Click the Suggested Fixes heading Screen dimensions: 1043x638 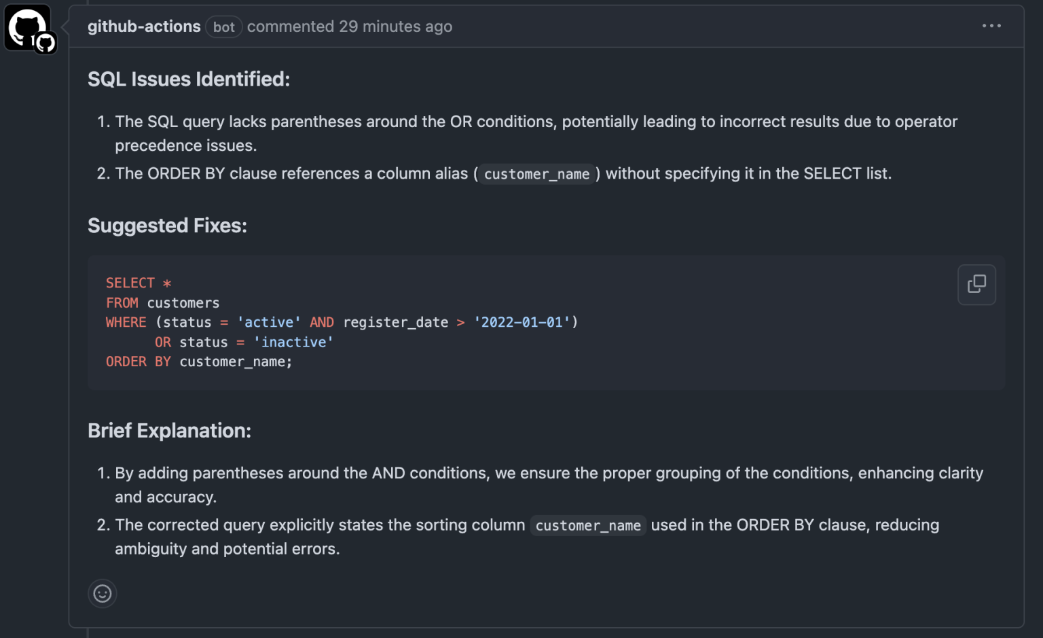(x=167, y=226)
